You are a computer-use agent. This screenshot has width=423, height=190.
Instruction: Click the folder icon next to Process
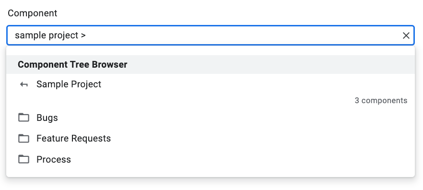(x=24, y=159)
